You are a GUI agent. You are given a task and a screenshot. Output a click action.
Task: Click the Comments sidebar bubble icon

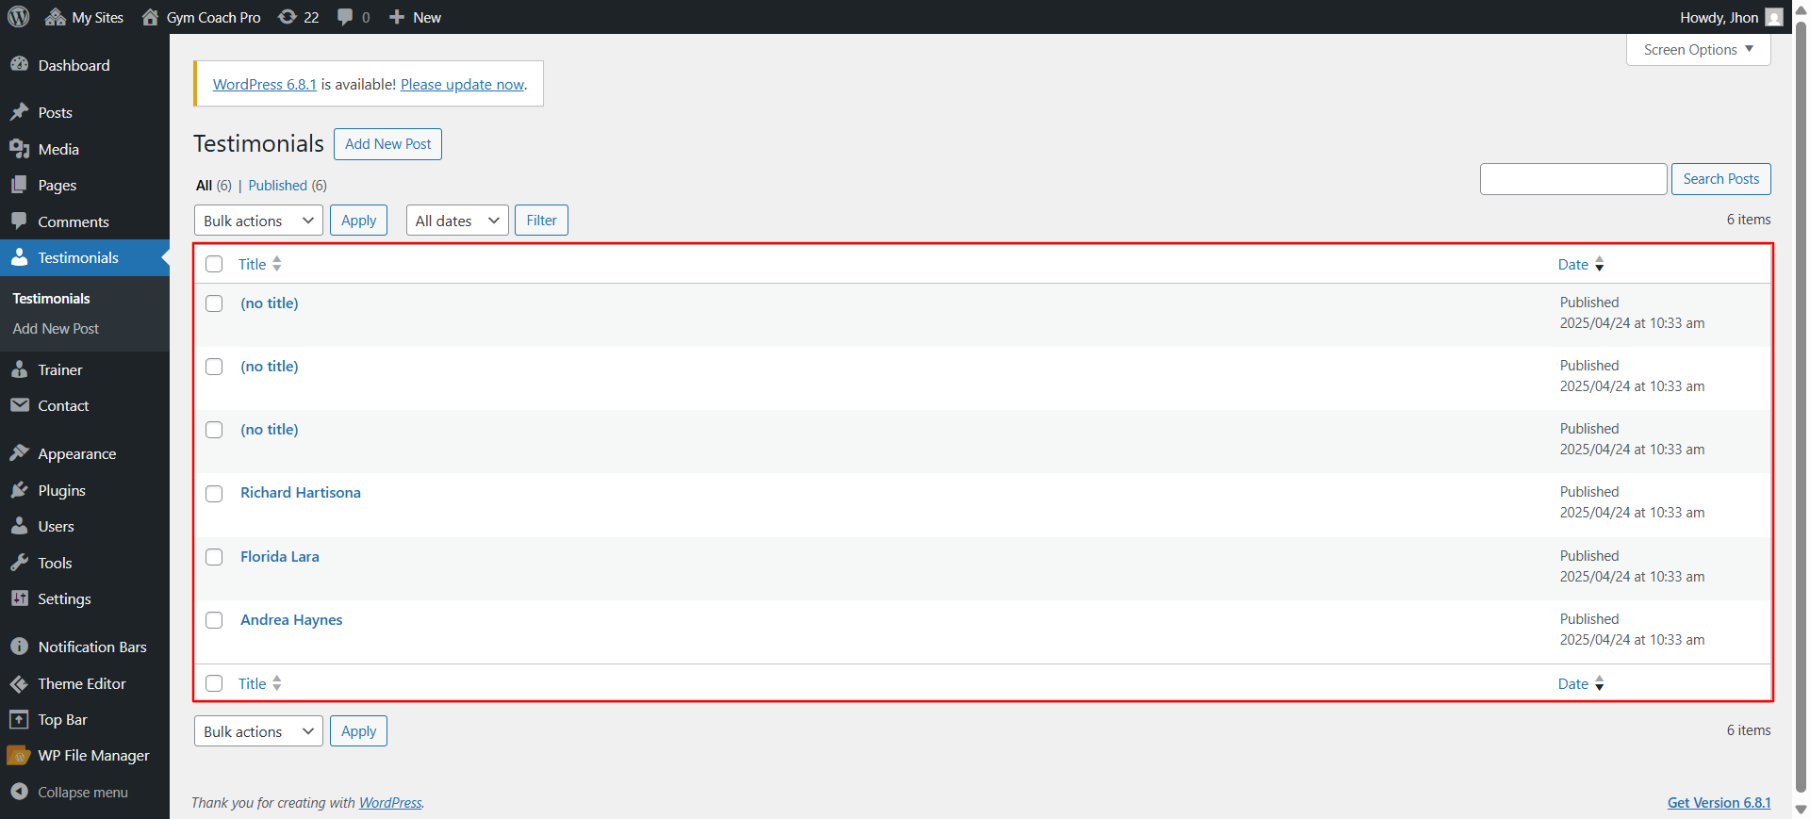[19, 221]
